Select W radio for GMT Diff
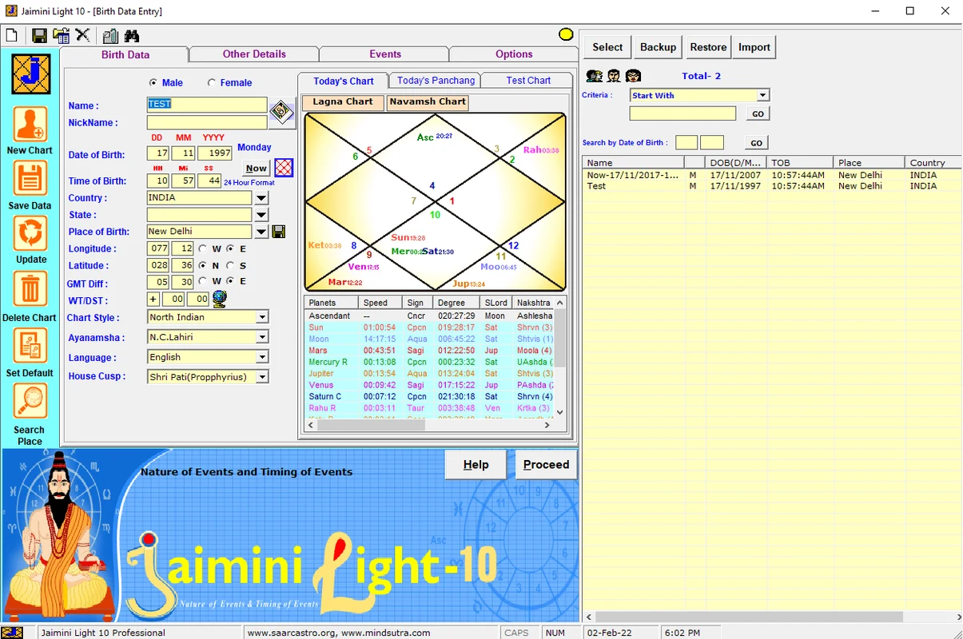 (x=203, y=281)
